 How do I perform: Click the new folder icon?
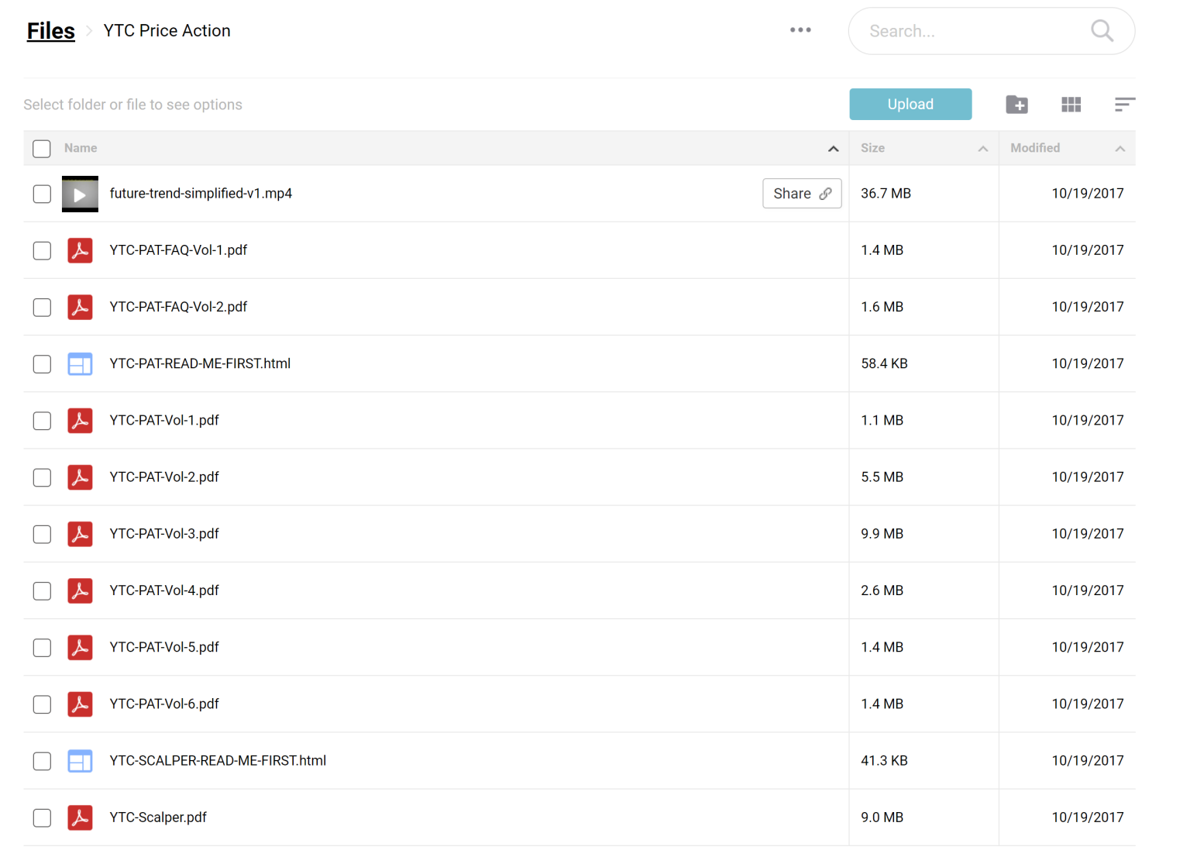pyautogui.click(x=1016, y=105)
